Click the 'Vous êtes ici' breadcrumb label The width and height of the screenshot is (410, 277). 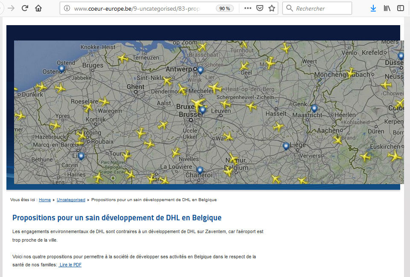[23, 200]
